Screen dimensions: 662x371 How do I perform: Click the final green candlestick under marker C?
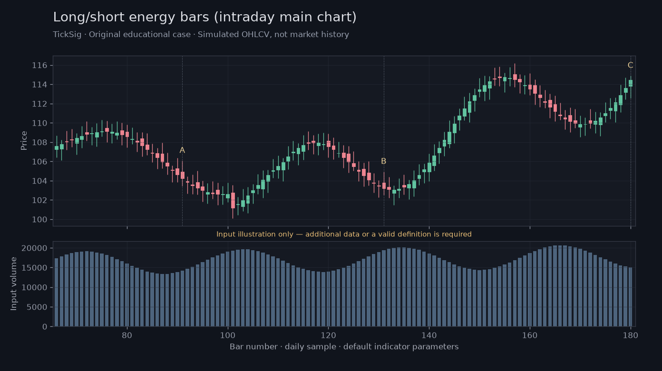click(631, 83)
